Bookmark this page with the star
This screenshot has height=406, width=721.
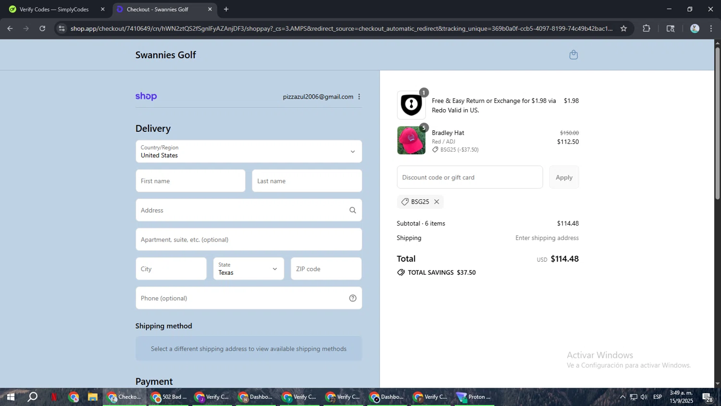(x=623, y=28)
